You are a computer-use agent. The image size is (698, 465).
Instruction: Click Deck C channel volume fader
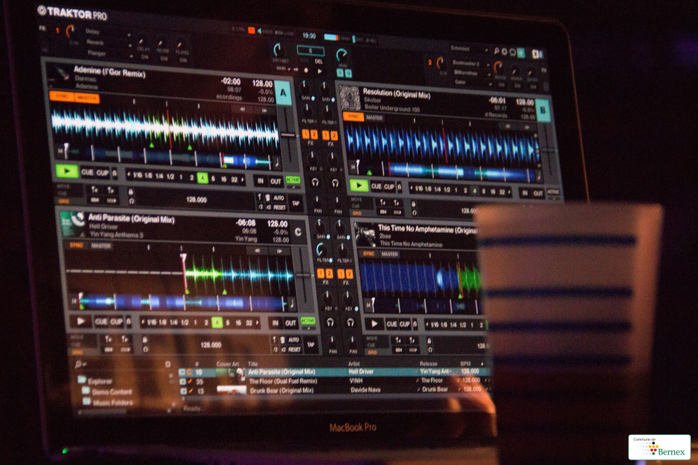(303, 275)
